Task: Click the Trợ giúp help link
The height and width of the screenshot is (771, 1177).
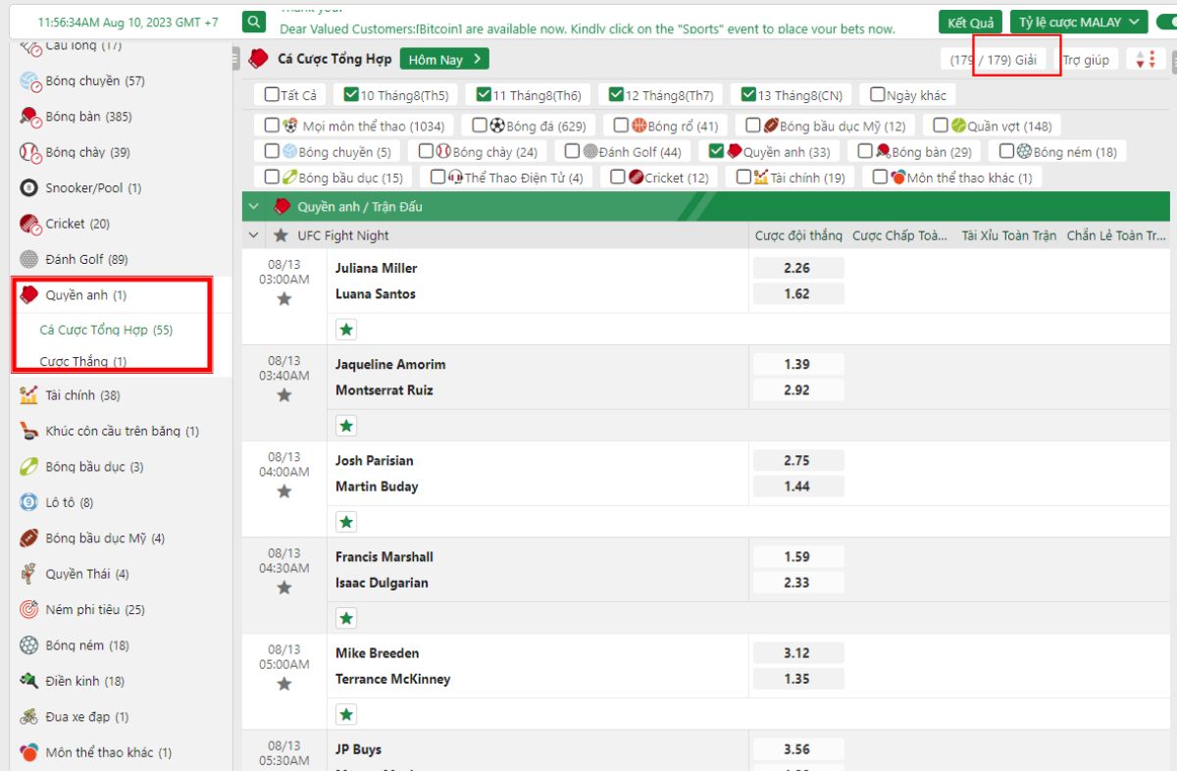Action: [1086, 60]
